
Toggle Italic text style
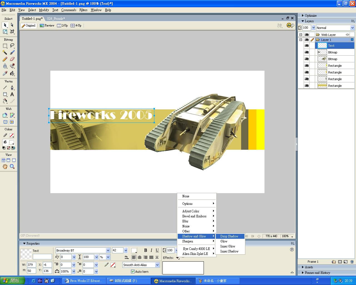click(x=151, y=250)
